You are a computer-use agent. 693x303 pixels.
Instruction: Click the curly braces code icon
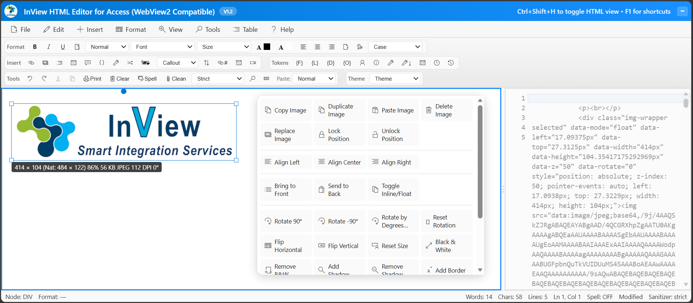point(102,63)
